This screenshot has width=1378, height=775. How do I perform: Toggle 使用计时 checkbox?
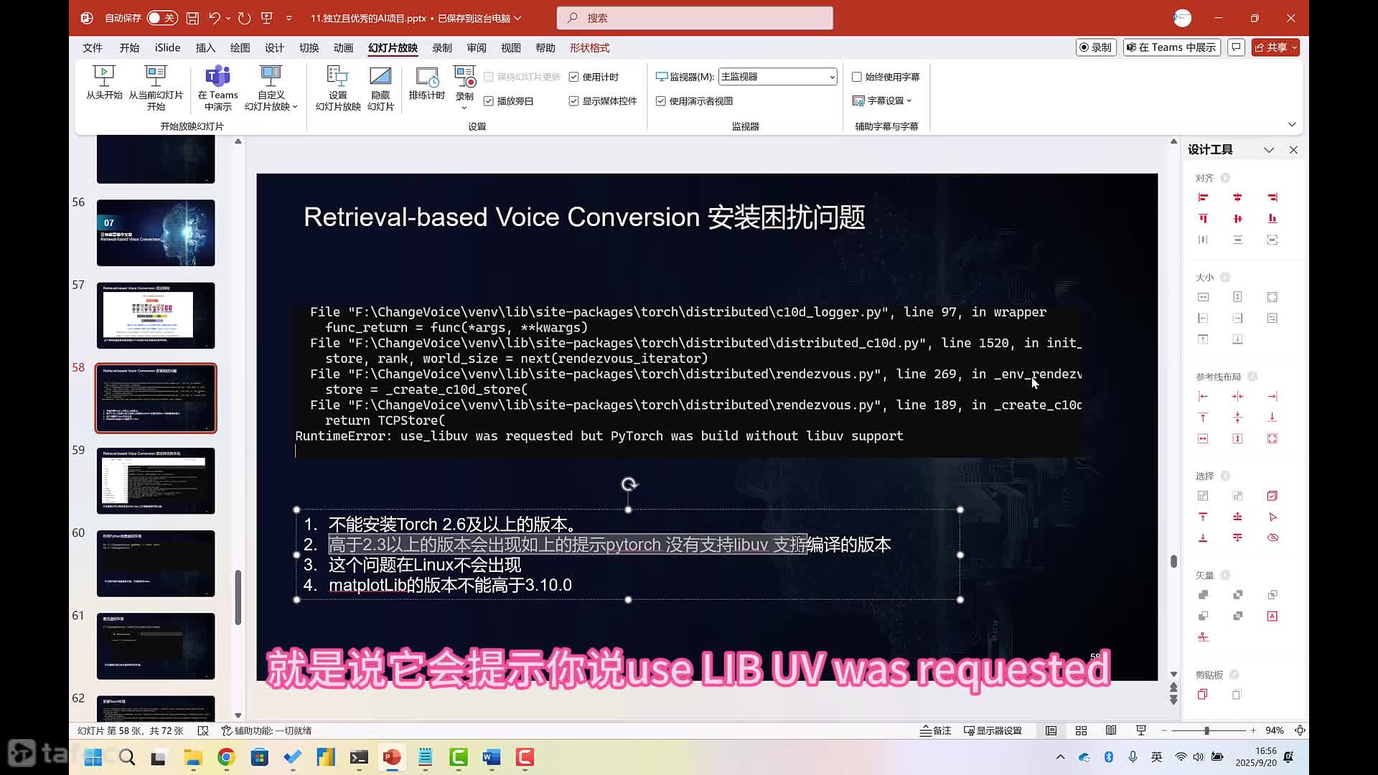pyautogui.click(x=573, y=77)
